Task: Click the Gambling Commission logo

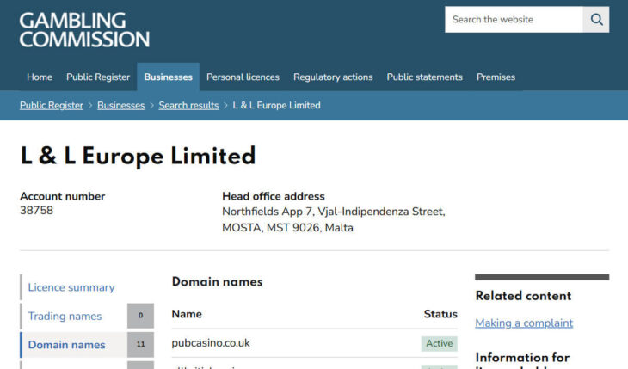Action: (x=84, y=30)
